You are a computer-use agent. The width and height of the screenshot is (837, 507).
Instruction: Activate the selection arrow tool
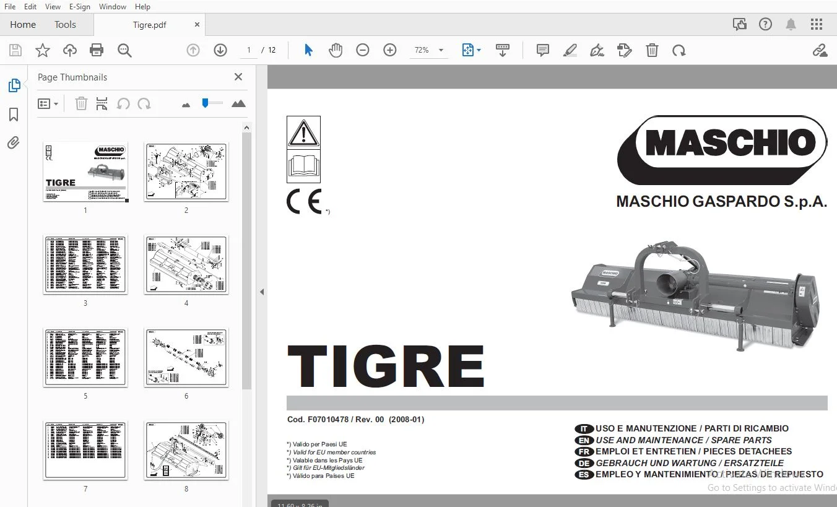pyautogui.click(x=308, y=51)
